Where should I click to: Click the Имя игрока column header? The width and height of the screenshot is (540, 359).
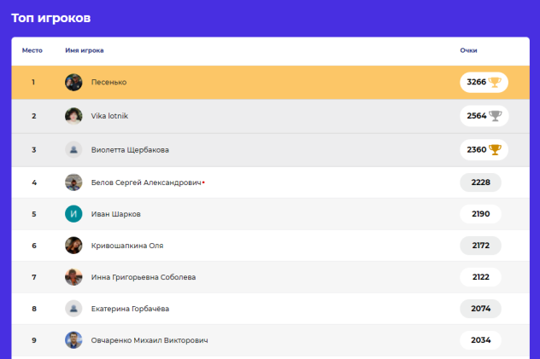click(85, 50)
